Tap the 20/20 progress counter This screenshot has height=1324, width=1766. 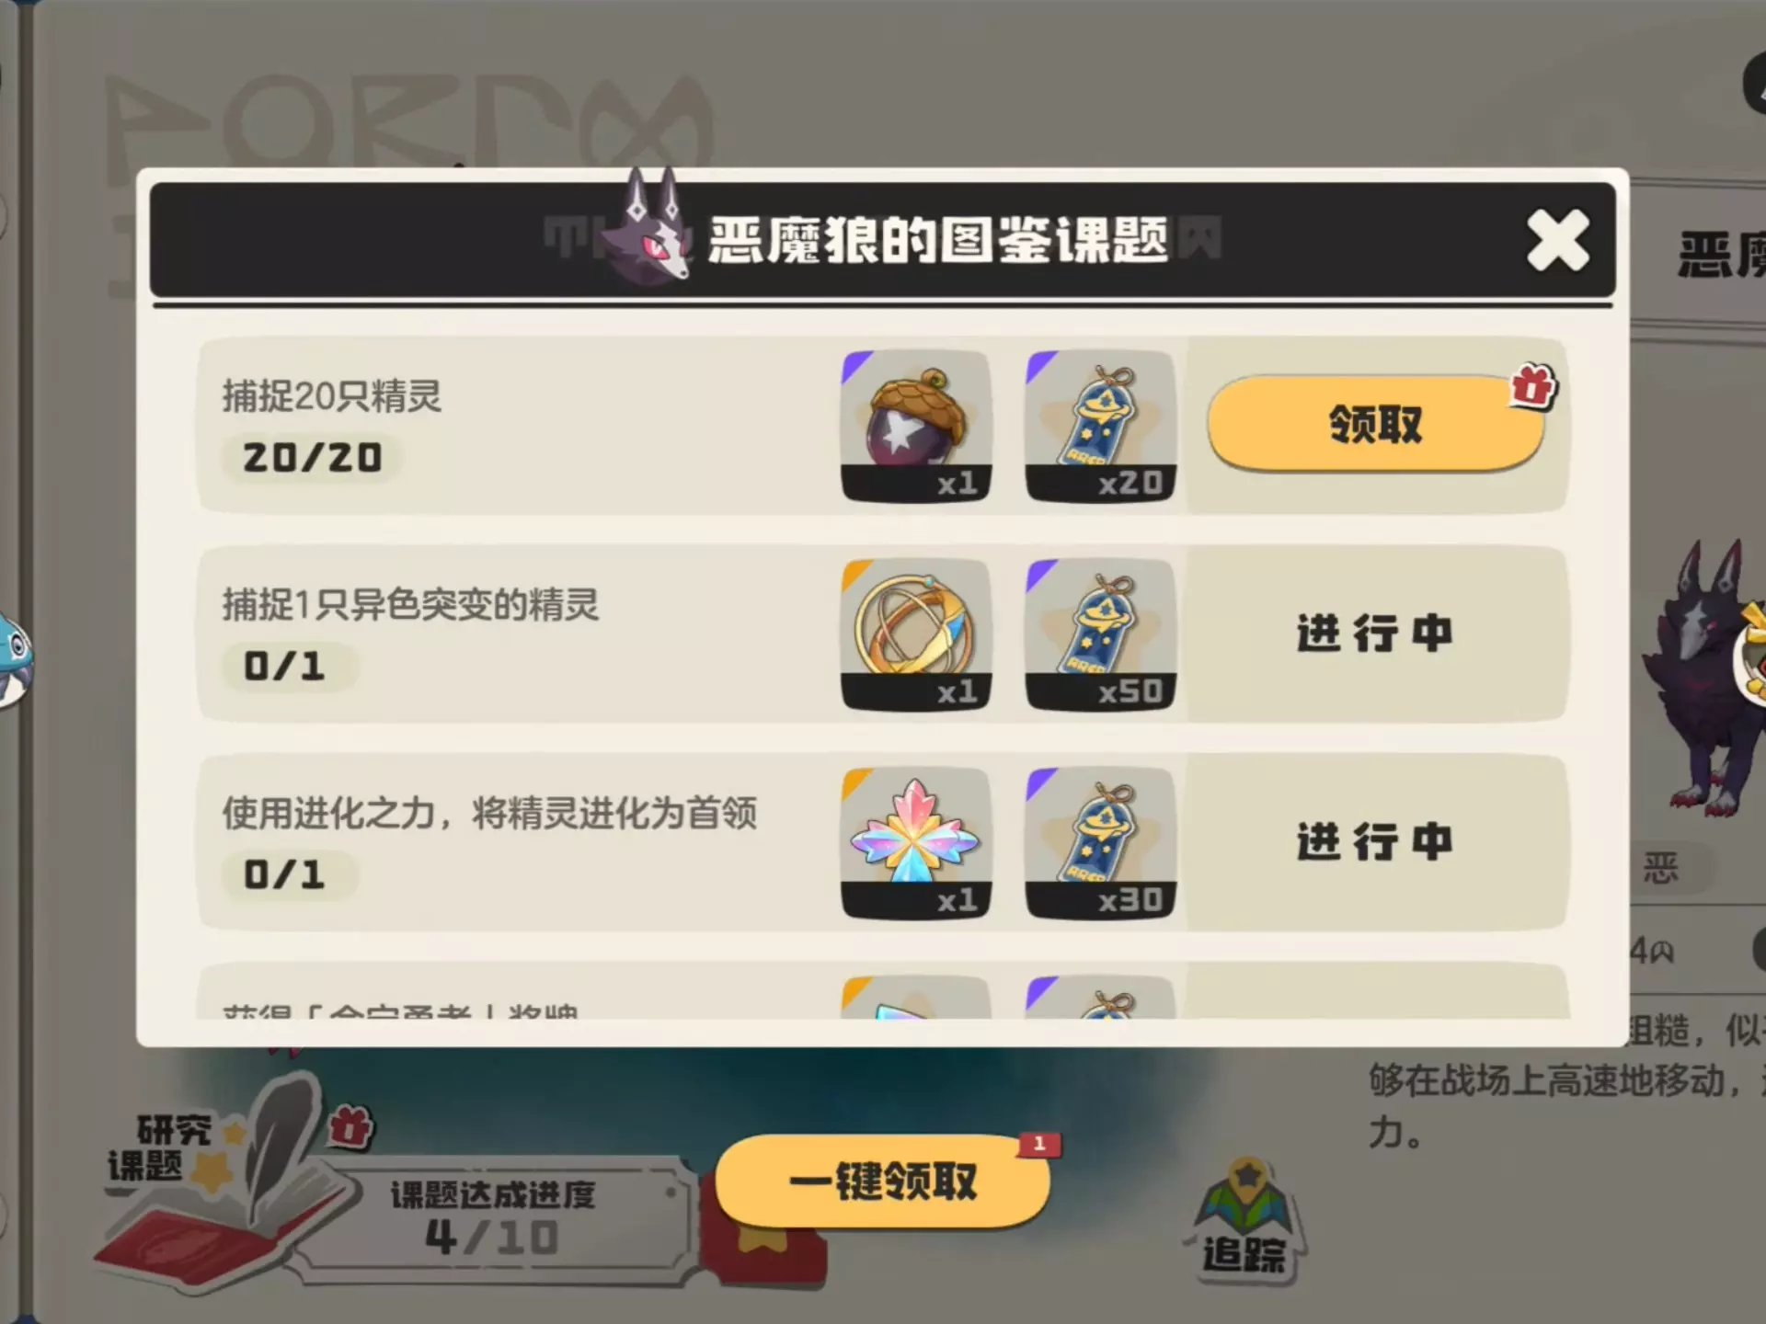pyautogui.click(x=312, y=457)
